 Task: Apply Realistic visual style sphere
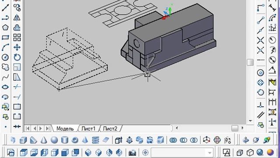coord(260,153)
